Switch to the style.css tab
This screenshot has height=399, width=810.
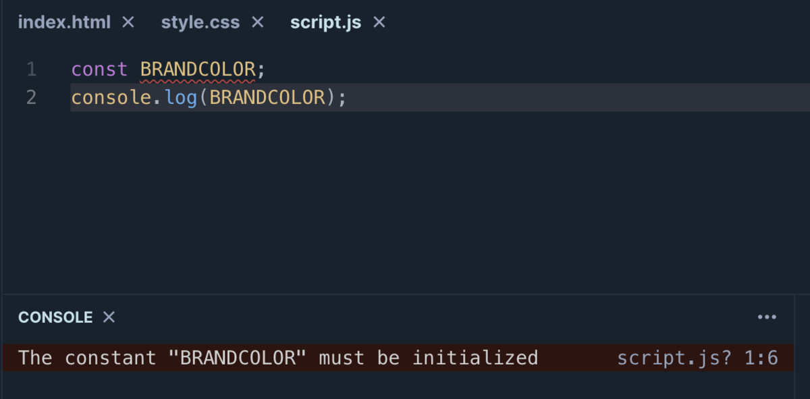tap(200, 22)
